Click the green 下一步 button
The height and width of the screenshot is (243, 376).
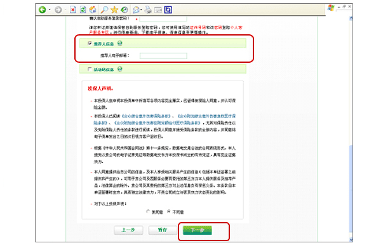click(x=198, y=230)
